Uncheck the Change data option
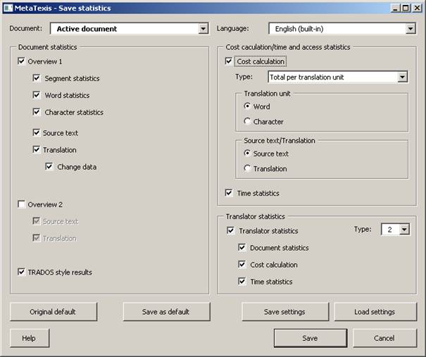The height and width of the screenshot is (357, 426). 49,167
